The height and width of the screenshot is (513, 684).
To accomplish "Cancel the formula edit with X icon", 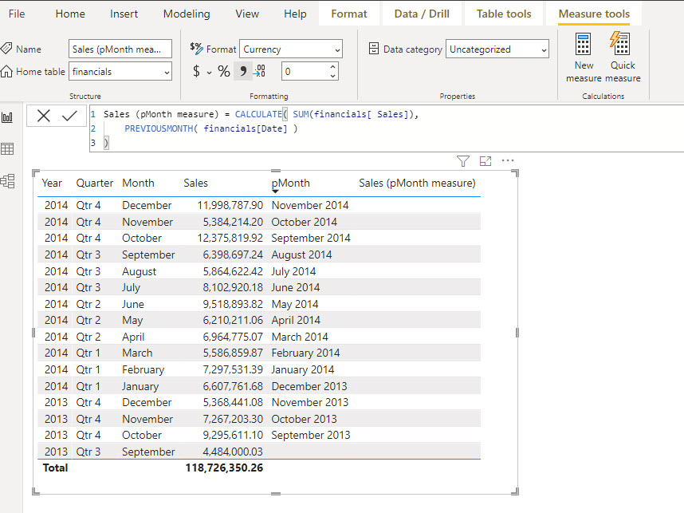I will coord(44,116).
